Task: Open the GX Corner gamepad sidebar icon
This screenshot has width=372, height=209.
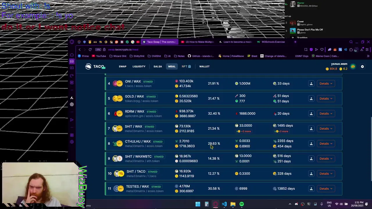Action: [x=72, y=61]
